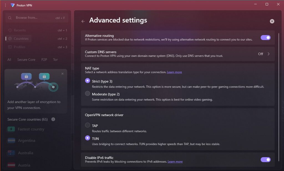The image size is (284, 171).
Task: Switch to the P2P tab
Action: [44, 59]
